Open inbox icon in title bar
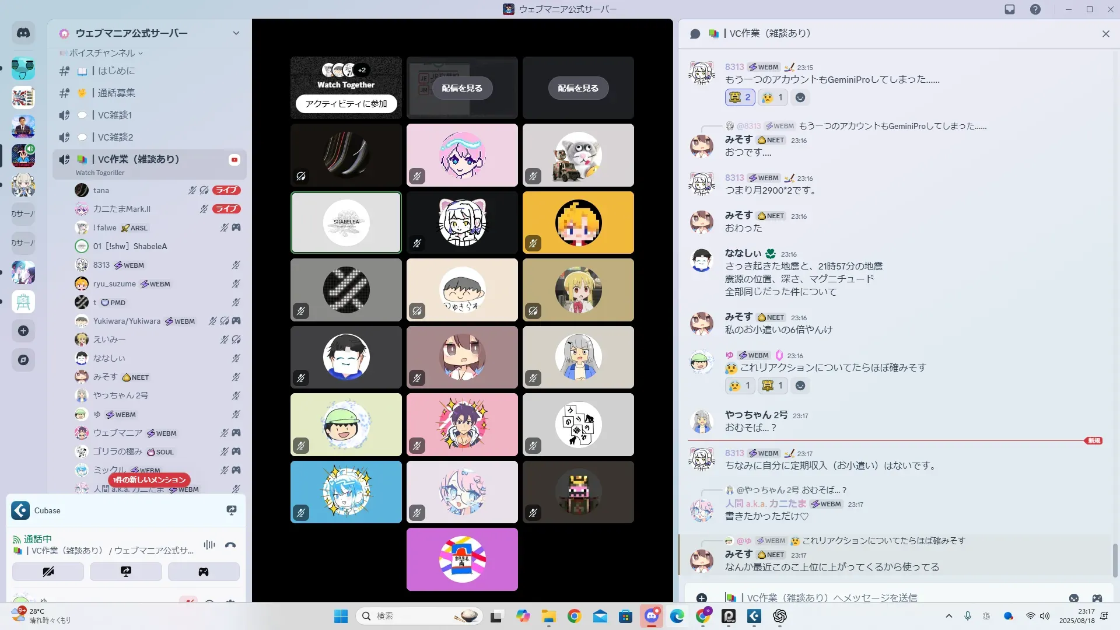This screenshot has width=1120, height=630. pyautogui.click(x=1010, y=9)
